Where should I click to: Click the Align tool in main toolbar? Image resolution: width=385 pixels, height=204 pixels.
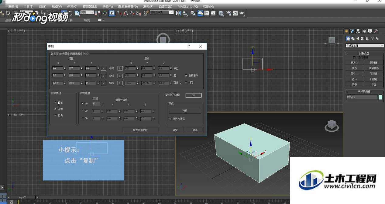(x=185, y=13)
